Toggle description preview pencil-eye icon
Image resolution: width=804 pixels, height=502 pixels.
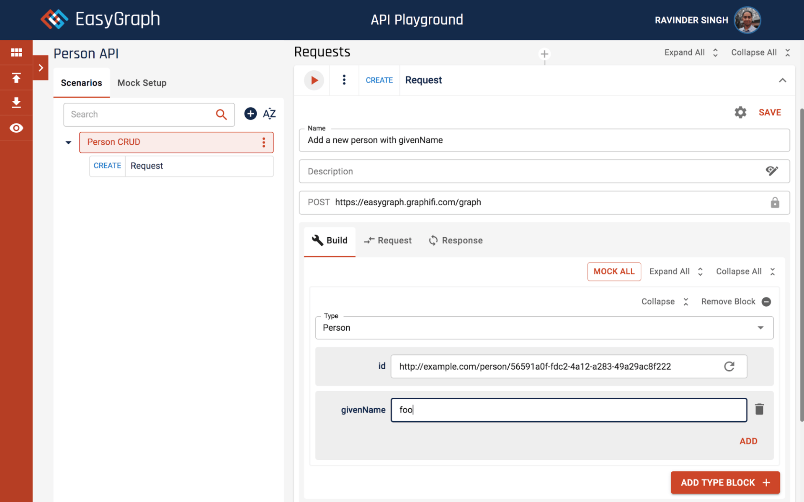(772, 171)
